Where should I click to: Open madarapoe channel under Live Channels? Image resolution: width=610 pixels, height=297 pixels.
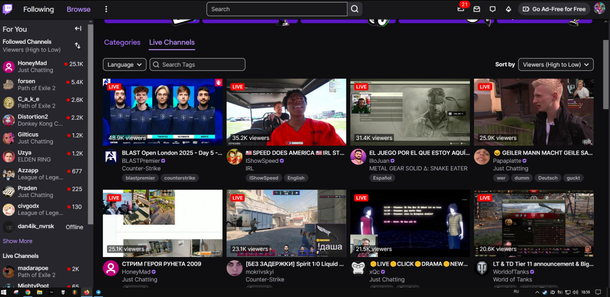click(43, 272)
